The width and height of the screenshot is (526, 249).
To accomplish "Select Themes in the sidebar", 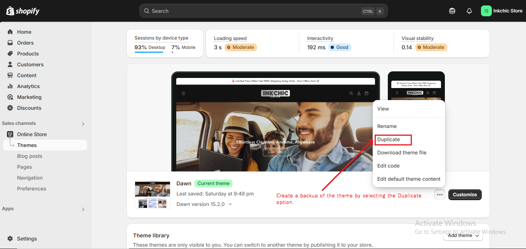I will [x=45, y=145].
